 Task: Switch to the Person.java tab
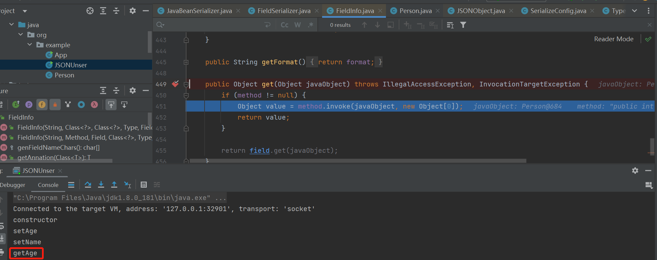point(415,11)
